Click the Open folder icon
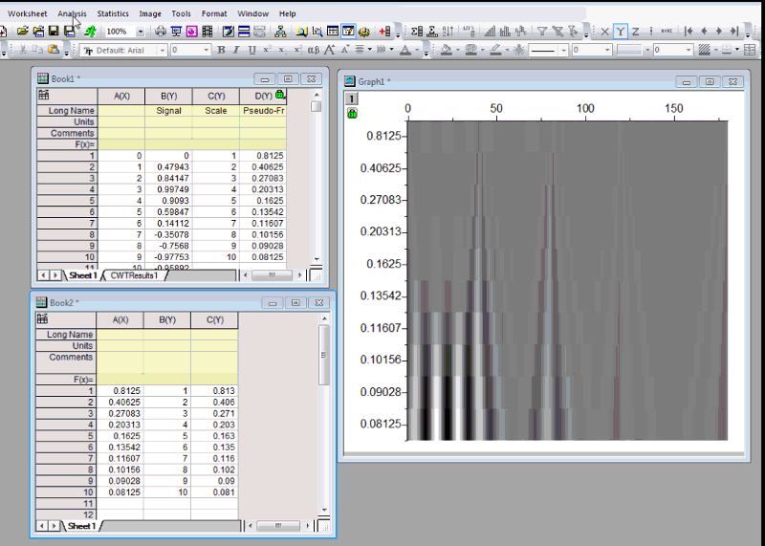This screenshot has height=546, width=765. (23, 32)
